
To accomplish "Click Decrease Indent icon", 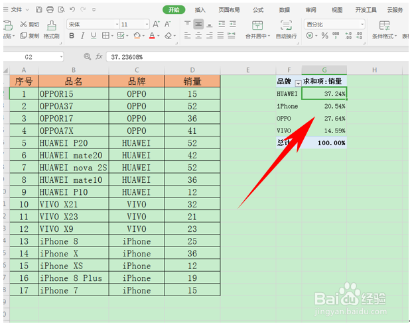I will coord(222,24).
